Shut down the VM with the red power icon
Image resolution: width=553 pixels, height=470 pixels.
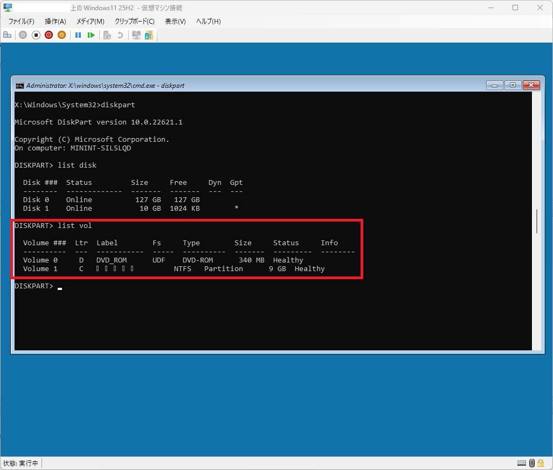(49, 35)
